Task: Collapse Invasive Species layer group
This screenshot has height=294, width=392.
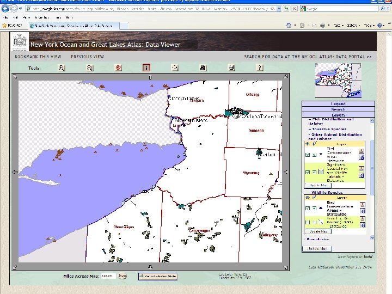Action: [328, 129]
